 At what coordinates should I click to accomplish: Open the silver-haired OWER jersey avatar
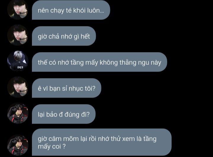18,61
